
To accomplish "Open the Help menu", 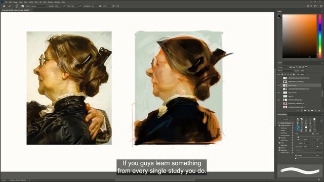I will point(63,2).
